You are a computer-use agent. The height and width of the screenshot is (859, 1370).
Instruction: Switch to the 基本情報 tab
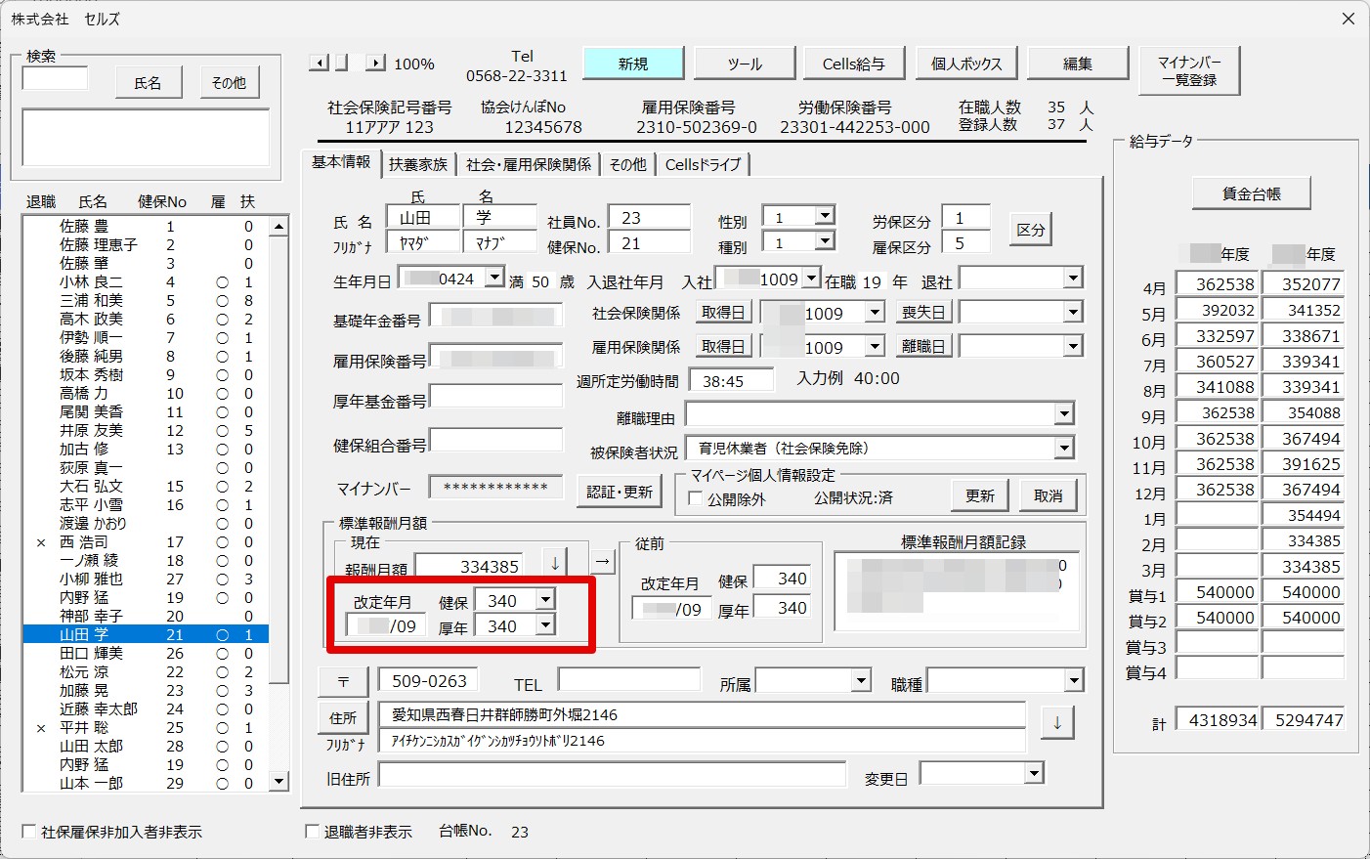(x=340, y=162)
